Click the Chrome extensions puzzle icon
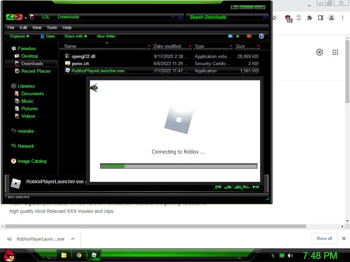Viewport: 350px width, 262px height. tap(309, 18)
